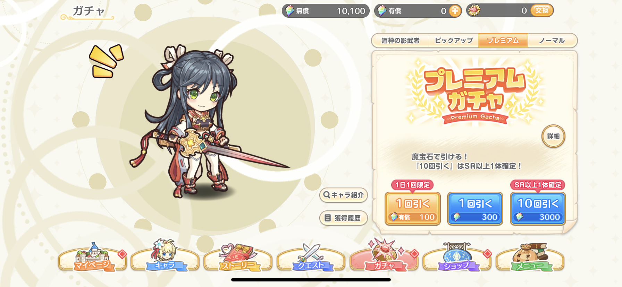Select the ガチャ gem icon in bottom bar
Image resolution: width=622 pixels, height=287 pixels.
tap(384, 256)
